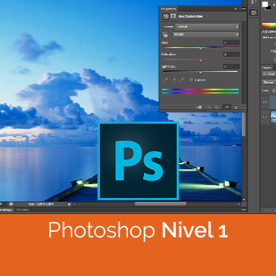Image resolution: width=276 pixels, height=276 pixels.
Task: Open the Normal blend mode dropdown
Action: click(x=268, y=82)
